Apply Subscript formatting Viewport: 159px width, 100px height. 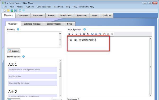[88, 34]
